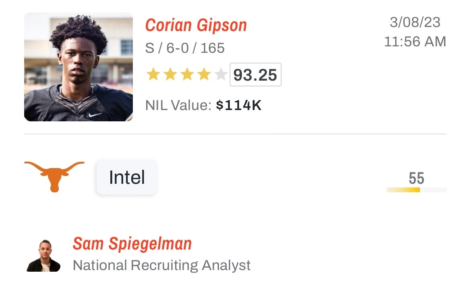
Task: Click the third gold rating star
Action: pos(187,74)
